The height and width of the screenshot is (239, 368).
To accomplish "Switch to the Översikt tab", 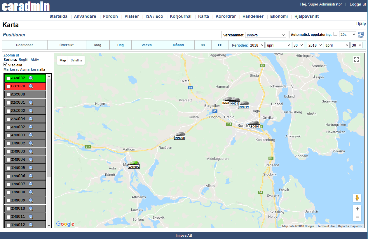I will pyautogui.click(x=67, y=45).
